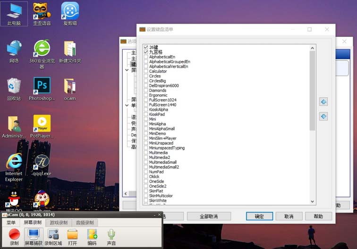Open the 回收站 recycle bin icon
The image size is (357, 249).
tap(14, 89)
